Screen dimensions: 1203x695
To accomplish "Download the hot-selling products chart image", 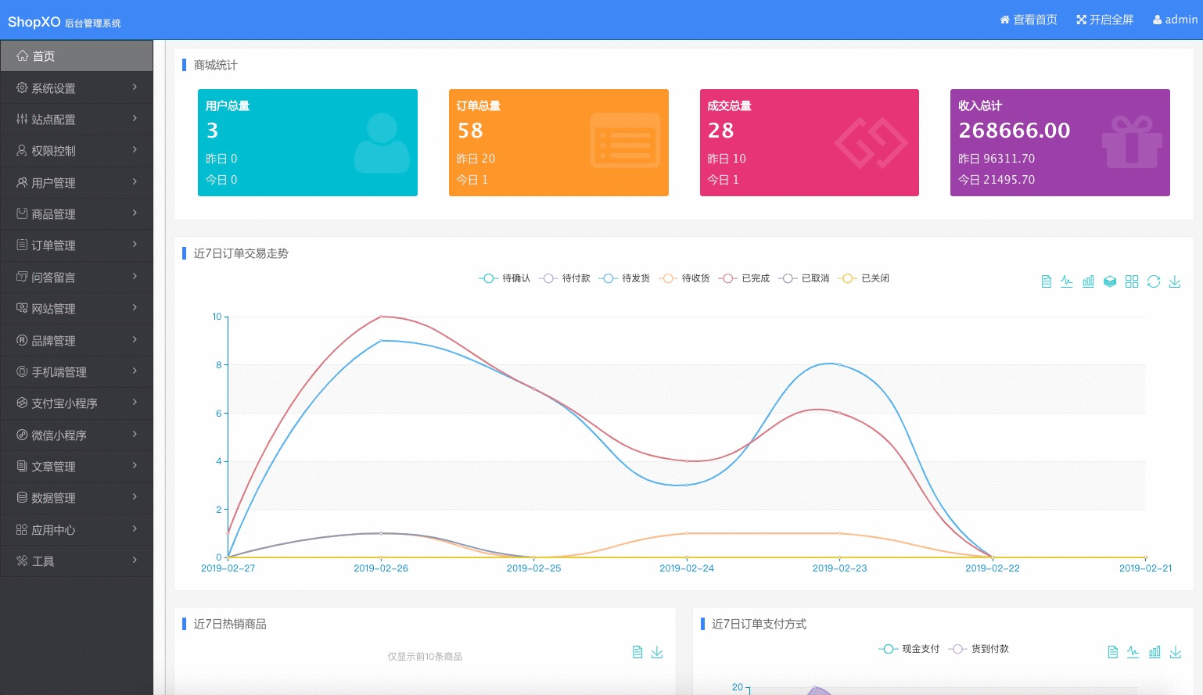I will (x=657, y=652).
